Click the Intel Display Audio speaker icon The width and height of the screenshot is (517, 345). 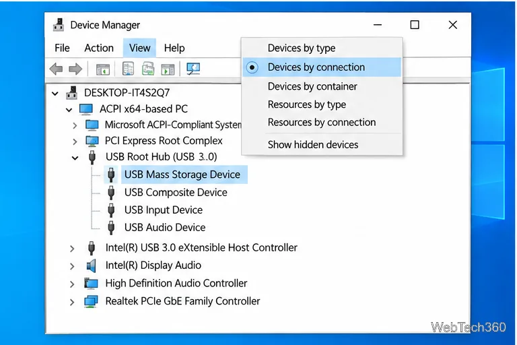(x=91, y=265)
